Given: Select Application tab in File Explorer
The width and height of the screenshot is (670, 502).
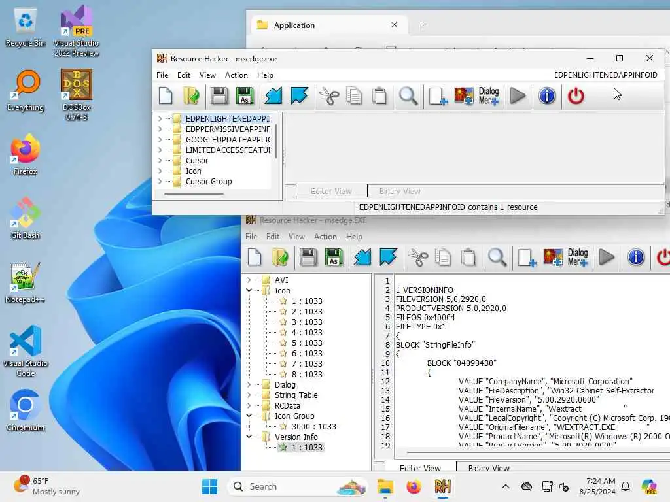Looking at the screenshot, I should (328, 25).
